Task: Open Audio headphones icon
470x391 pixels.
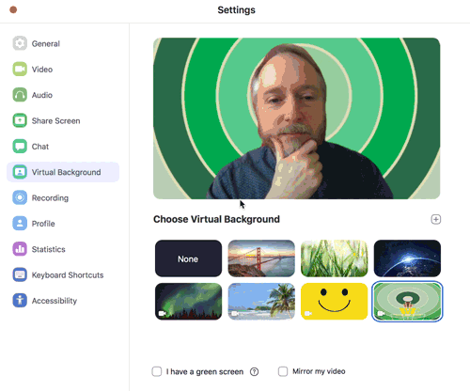Action: pyautogui.click(x=20, y=95)
